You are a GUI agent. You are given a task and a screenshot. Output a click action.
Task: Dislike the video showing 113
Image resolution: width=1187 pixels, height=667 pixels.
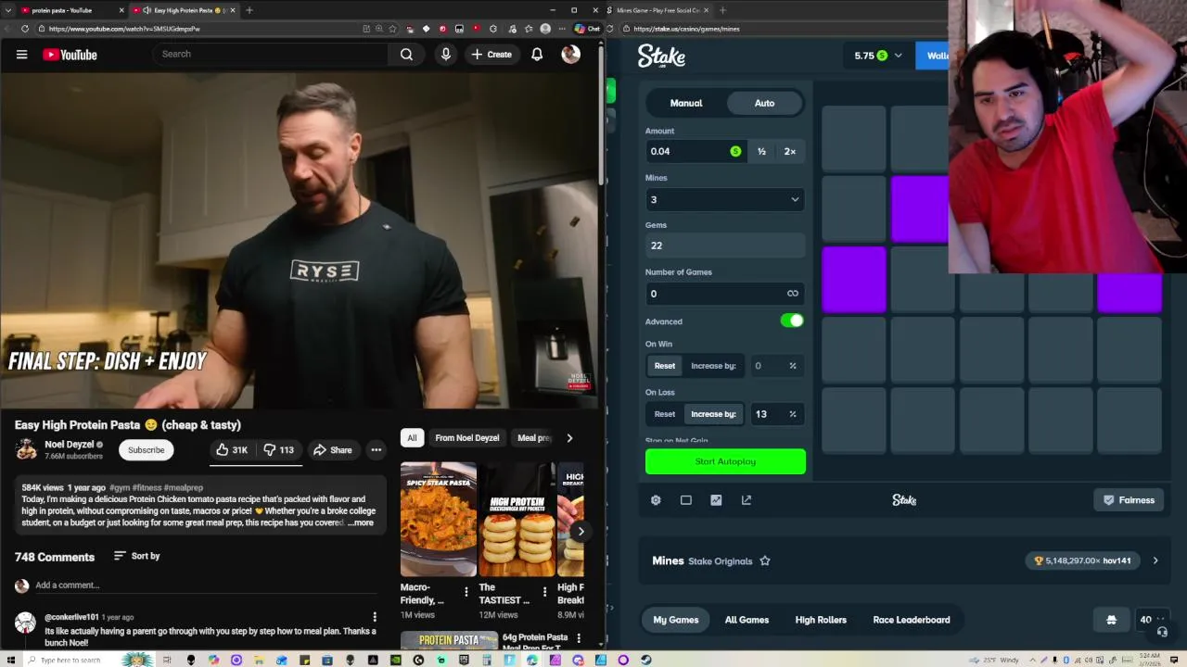[x=278, y=450]
